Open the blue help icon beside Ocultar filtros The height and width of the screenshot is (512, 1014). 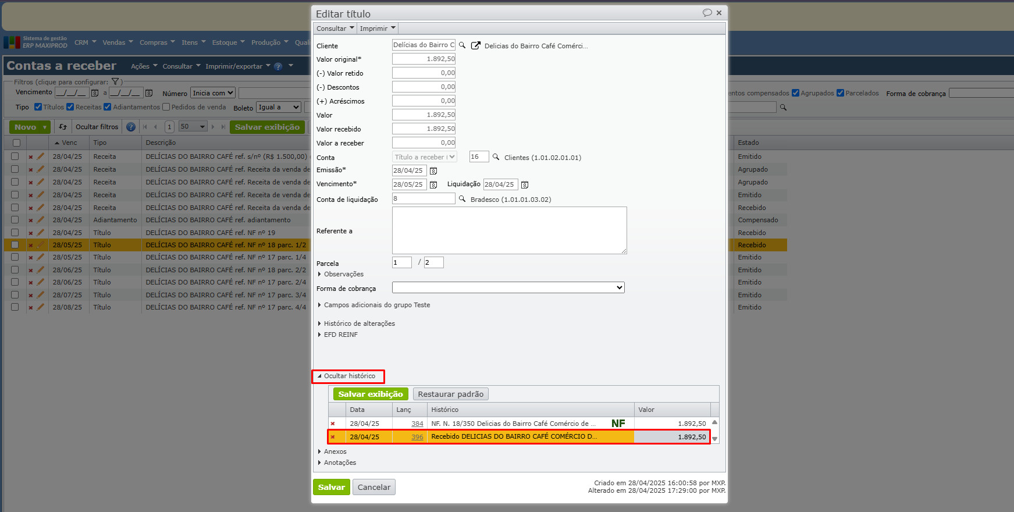tap(131, 127)
